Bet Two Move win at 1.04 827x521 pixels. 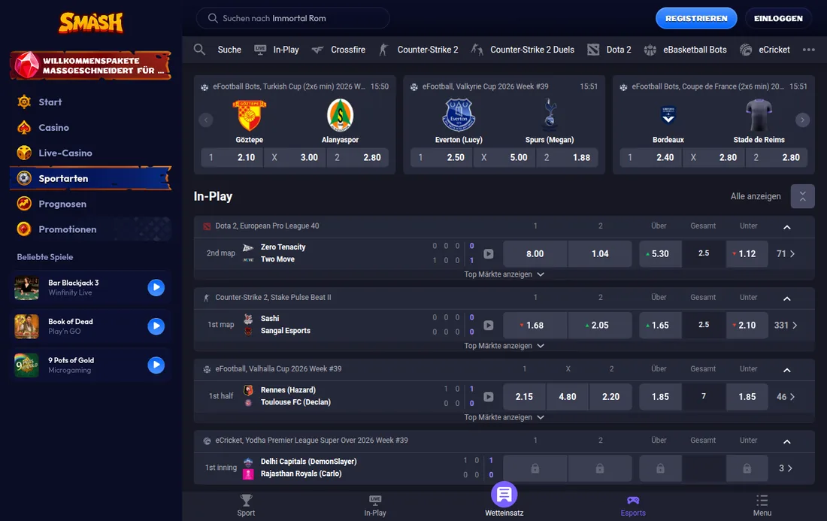[x=600, y=253]
